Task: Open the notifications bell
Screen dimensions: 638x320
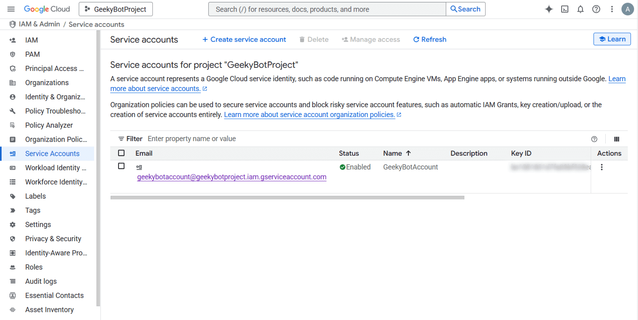Action: [580, 9]
